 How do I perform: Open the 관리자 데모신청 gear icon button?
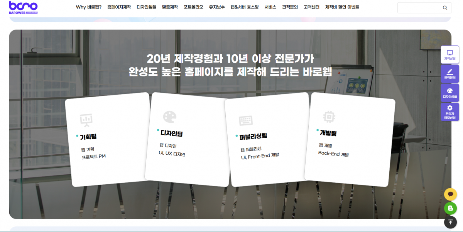click(449, 112)
